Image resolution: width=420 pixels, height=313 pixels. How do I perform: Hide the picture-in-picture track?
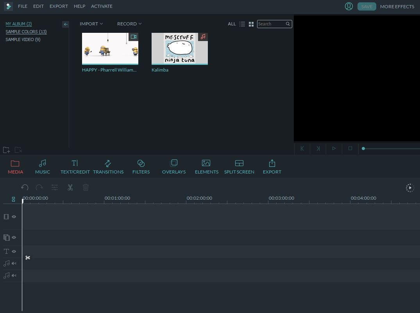click(14, 237)
